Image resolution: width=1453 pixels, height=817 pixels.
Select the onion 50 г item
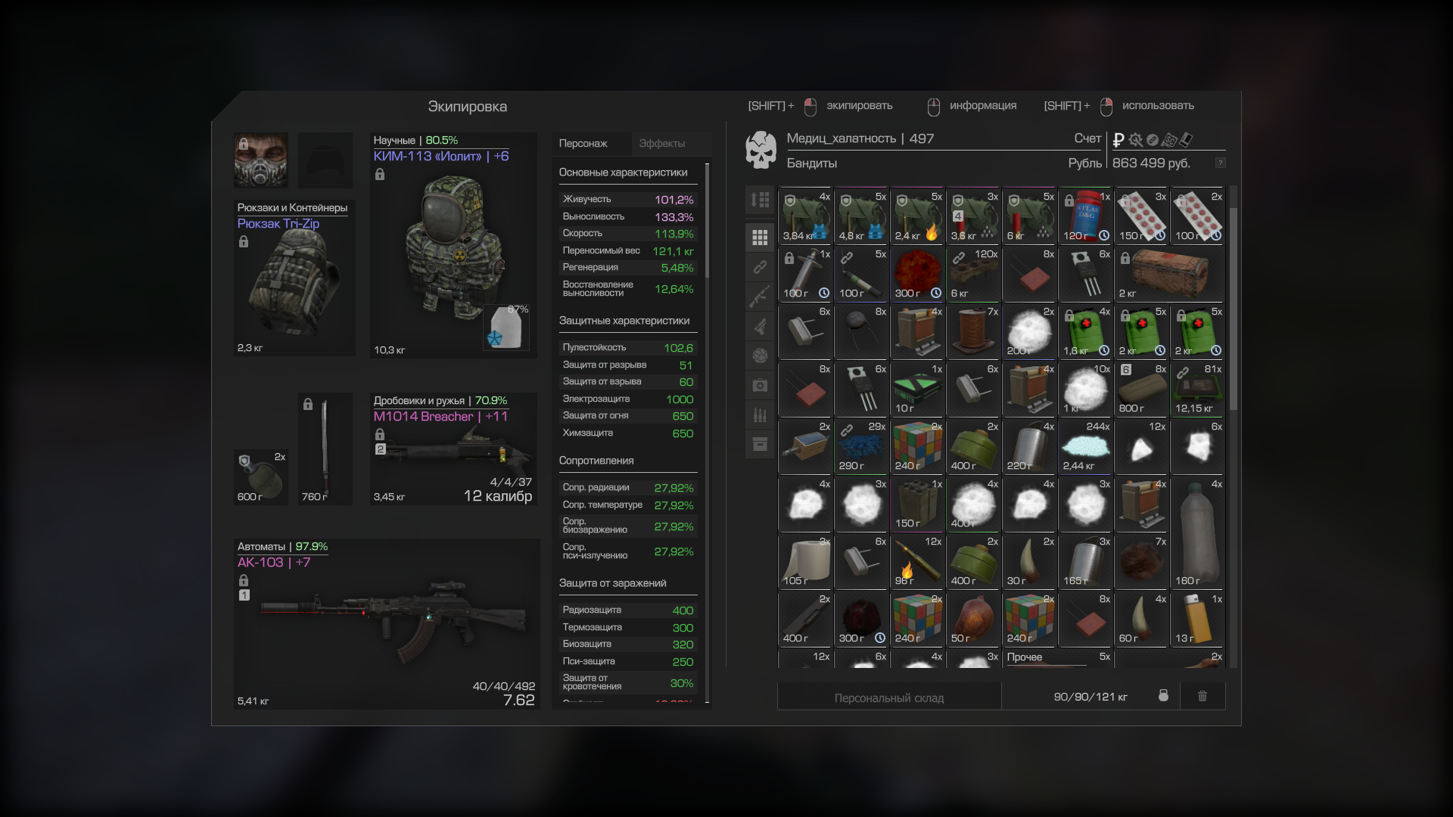click(974, 618)
